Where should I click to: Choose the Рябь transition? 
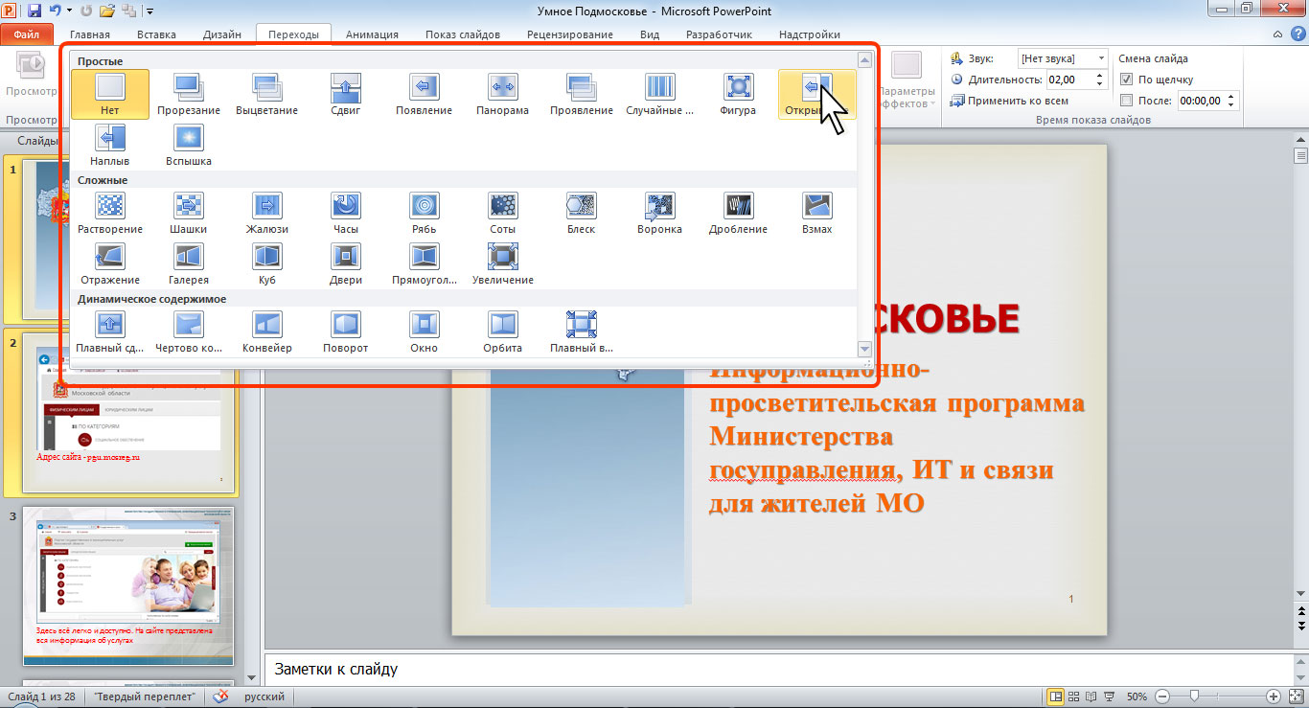pos(424,213)
